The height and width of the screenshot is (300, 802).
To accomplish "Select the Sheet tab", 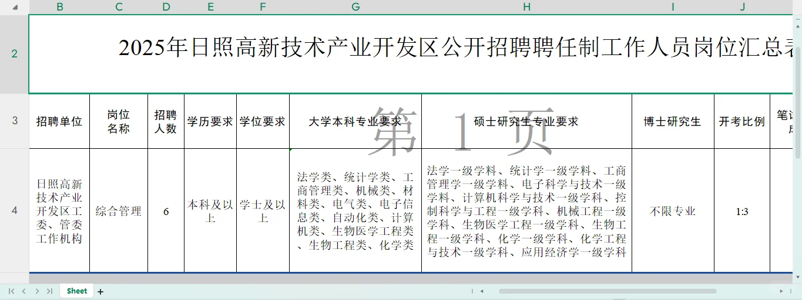I will [77, 291].
